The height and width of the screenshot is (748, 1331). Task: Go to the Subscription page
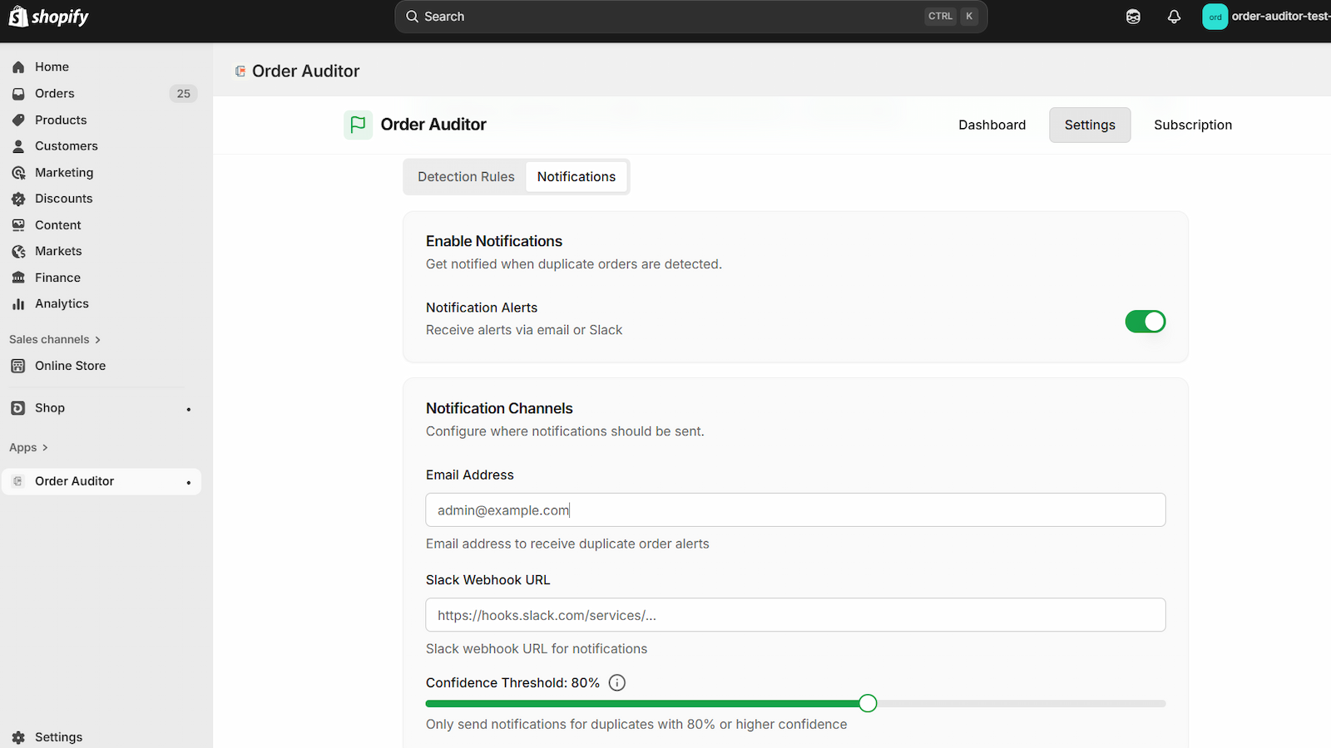[x=1192, y=125]
